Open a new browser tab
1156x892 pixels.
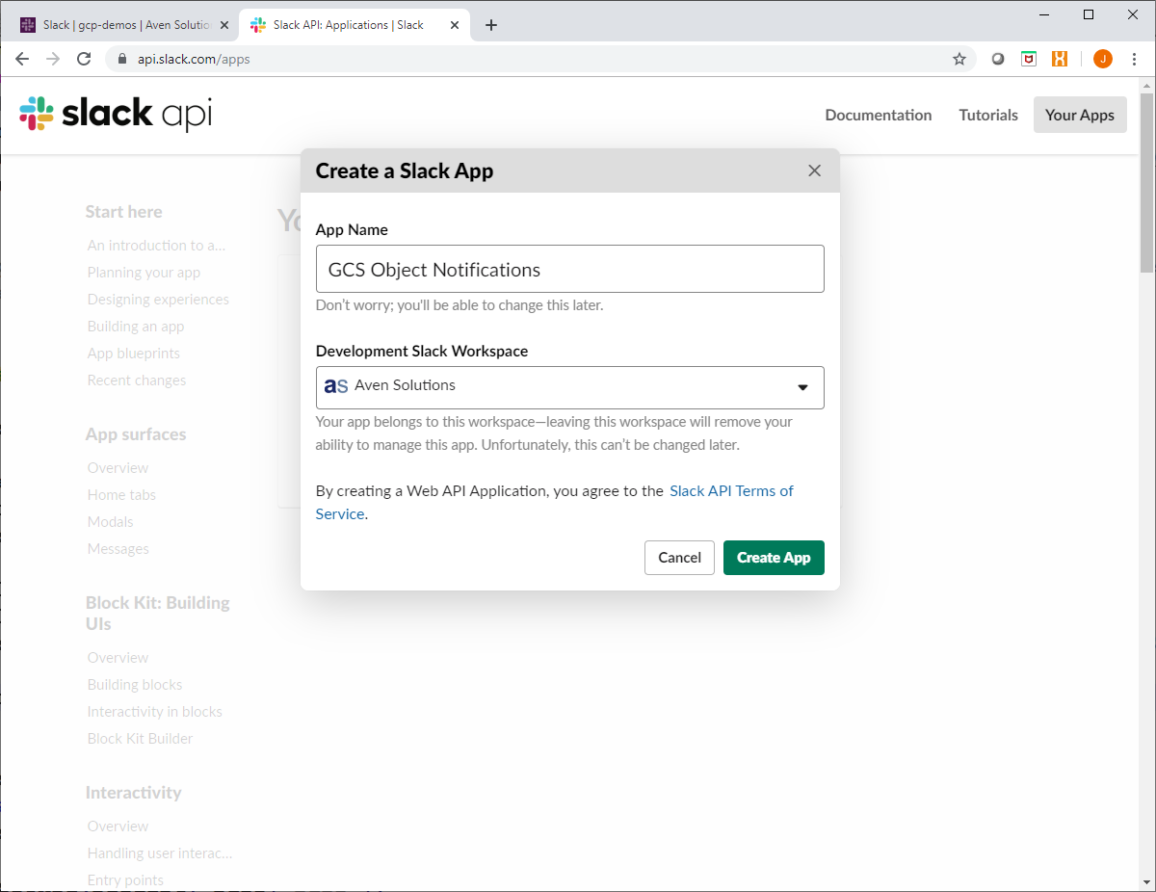pyautogui.click(x=491, y=25)
